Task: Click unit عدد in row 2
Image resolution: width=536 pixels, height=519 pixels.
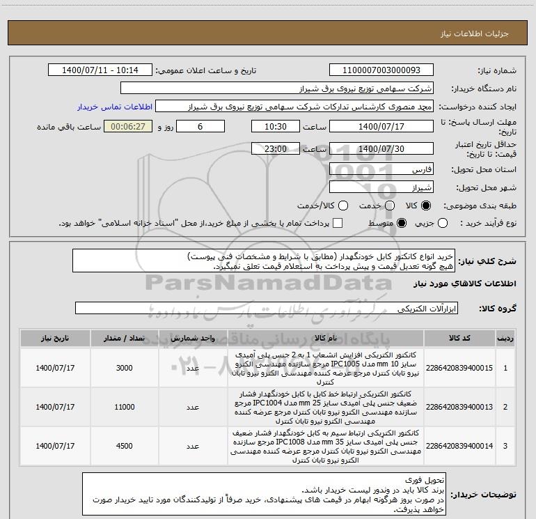Action: (193, 407)
